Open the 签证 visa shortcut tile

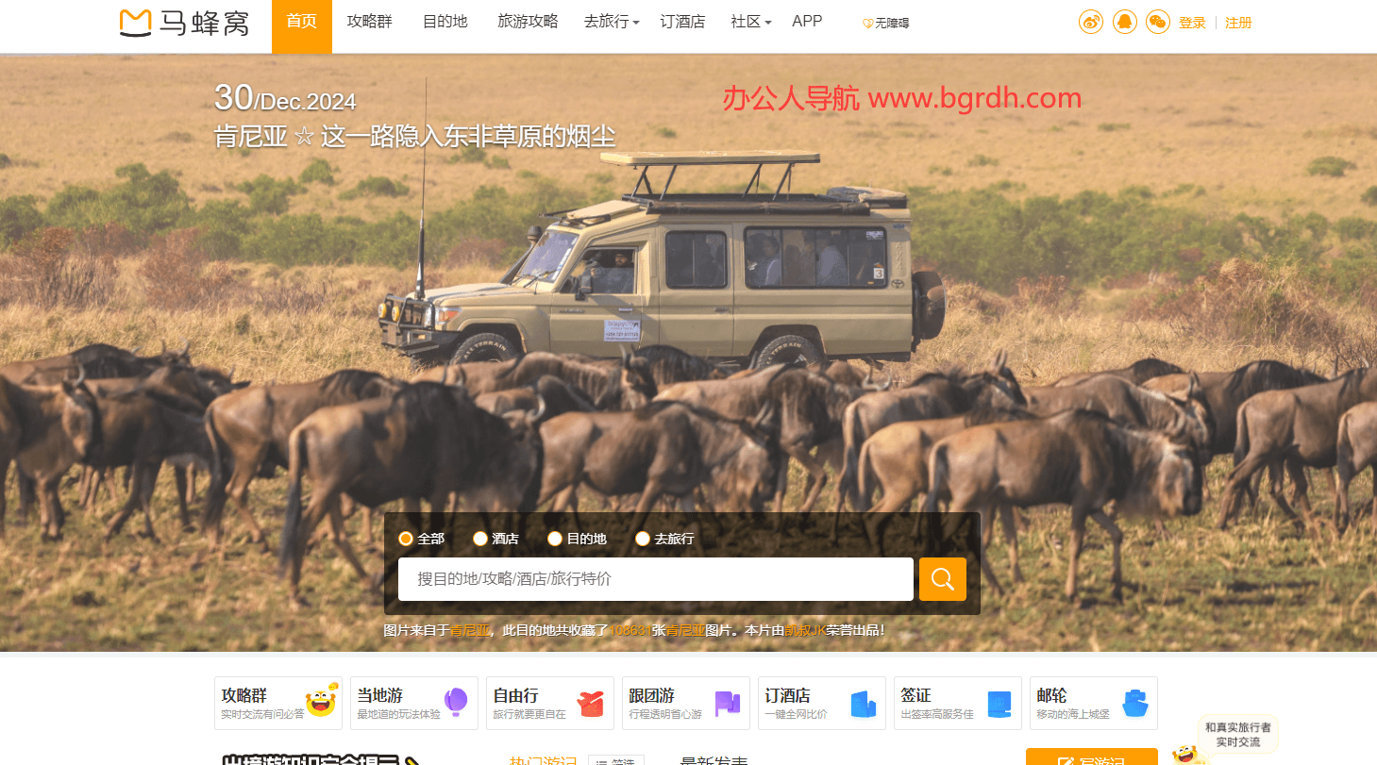tap(957, 703)
